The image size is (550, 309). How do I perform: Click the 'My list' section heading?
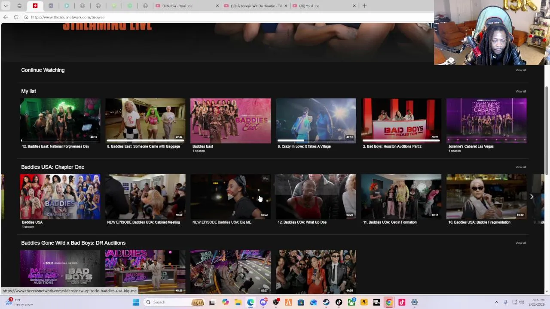click(28, 91)
